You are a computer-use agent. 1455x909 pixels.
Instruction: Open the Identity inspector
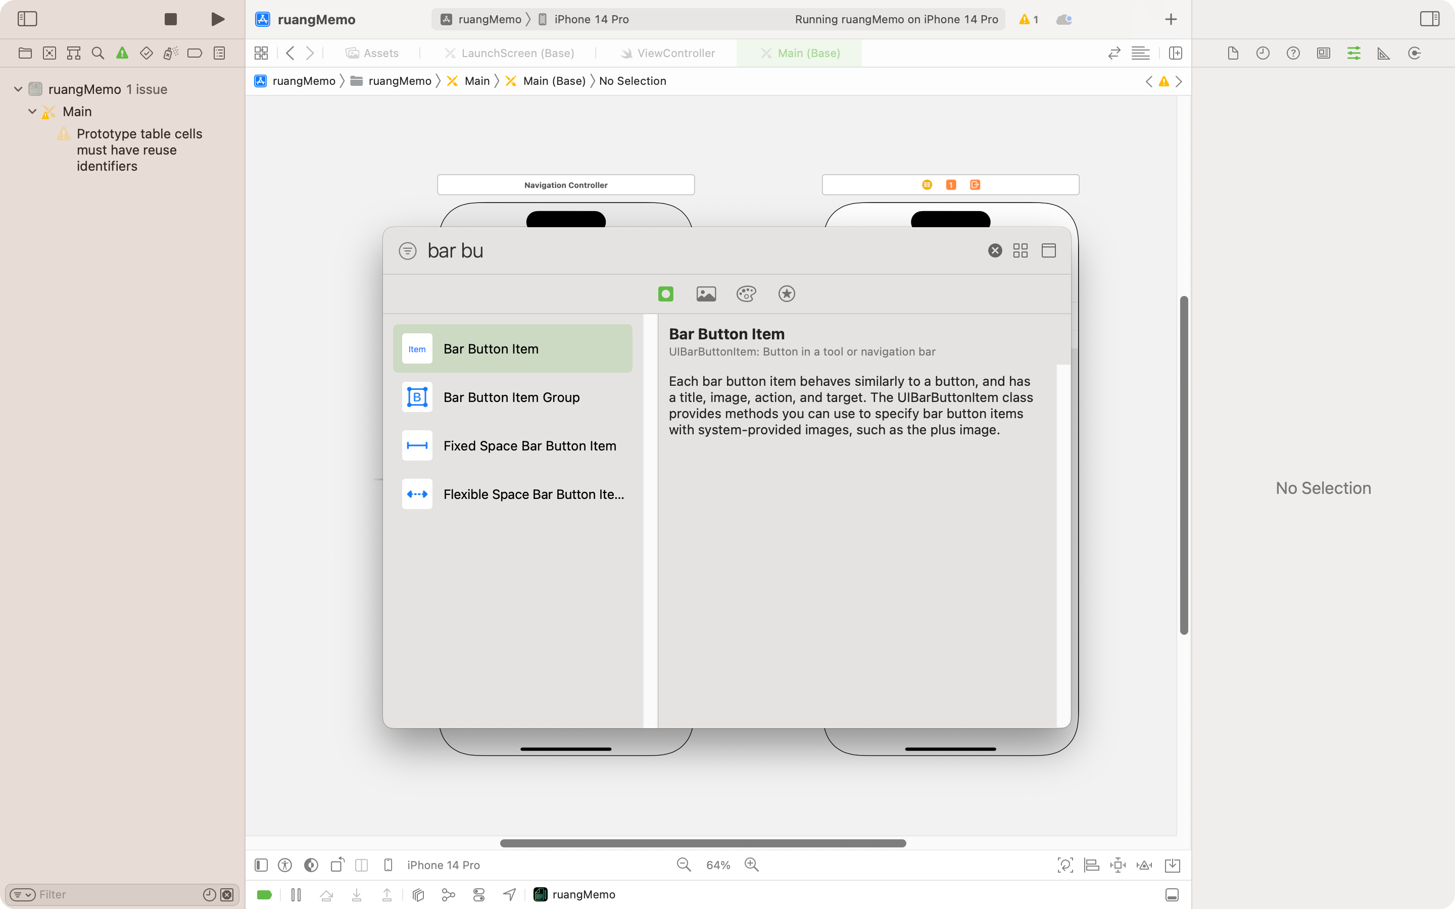coord(1323,54)
